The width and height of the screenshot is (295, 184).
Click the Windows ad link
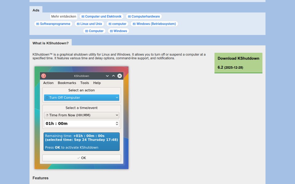(x=119, y=31)
